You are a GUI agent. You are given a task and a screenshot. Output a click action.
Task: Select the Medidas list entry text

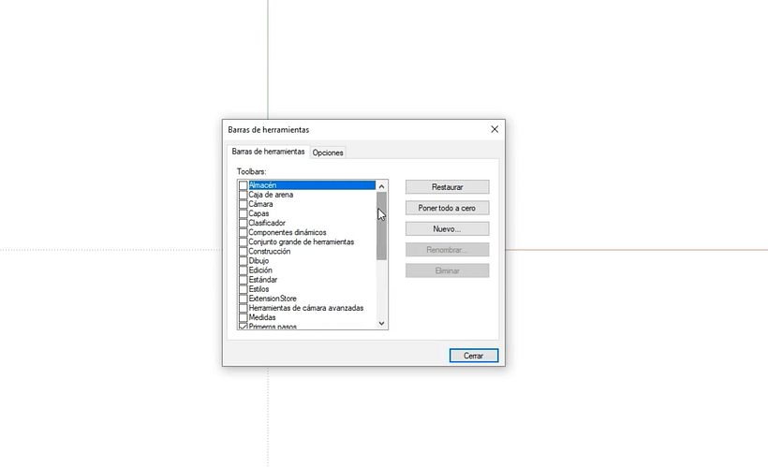pos(262,317)
